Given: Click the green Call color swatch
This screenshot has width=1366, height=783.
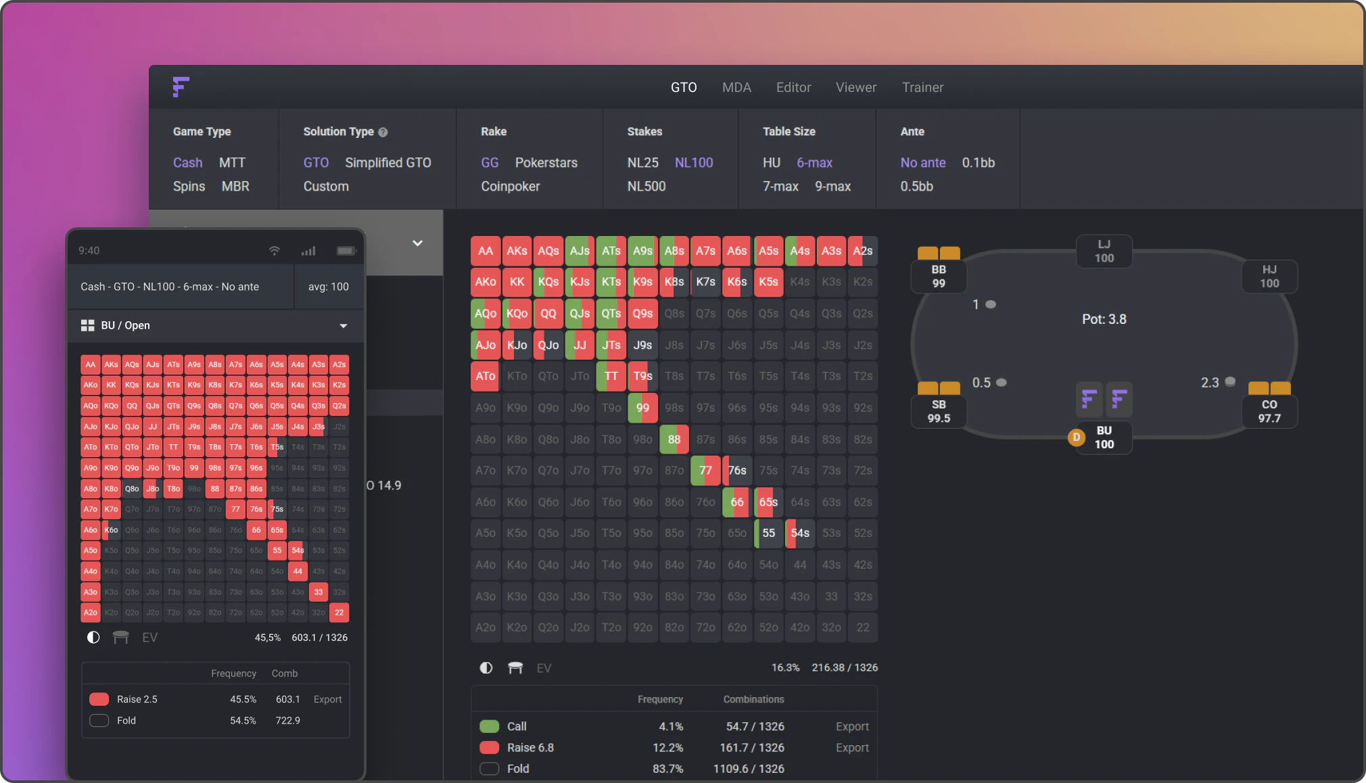Looking at the screenshot, I should (x=489, y=726).
